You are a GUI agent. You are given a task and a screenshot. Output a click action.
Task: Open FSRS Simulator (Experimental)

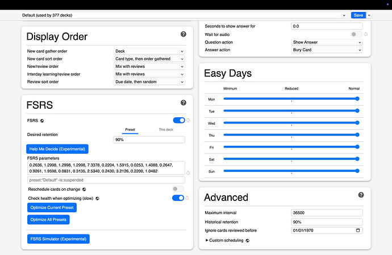tap(59, 239)
